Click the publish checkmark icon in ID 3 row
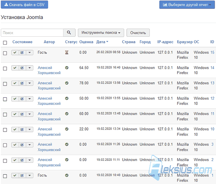The height and width of the screenshot is (184, 216). click(15, 145)
